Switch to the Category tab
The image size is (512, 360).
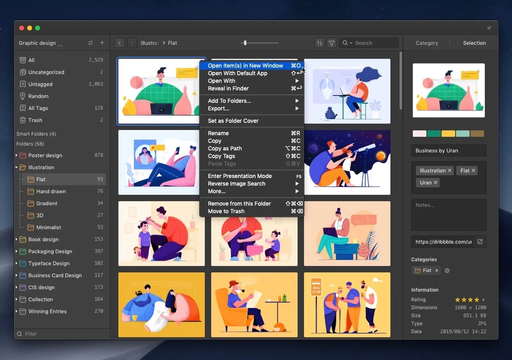coord(427,43)
